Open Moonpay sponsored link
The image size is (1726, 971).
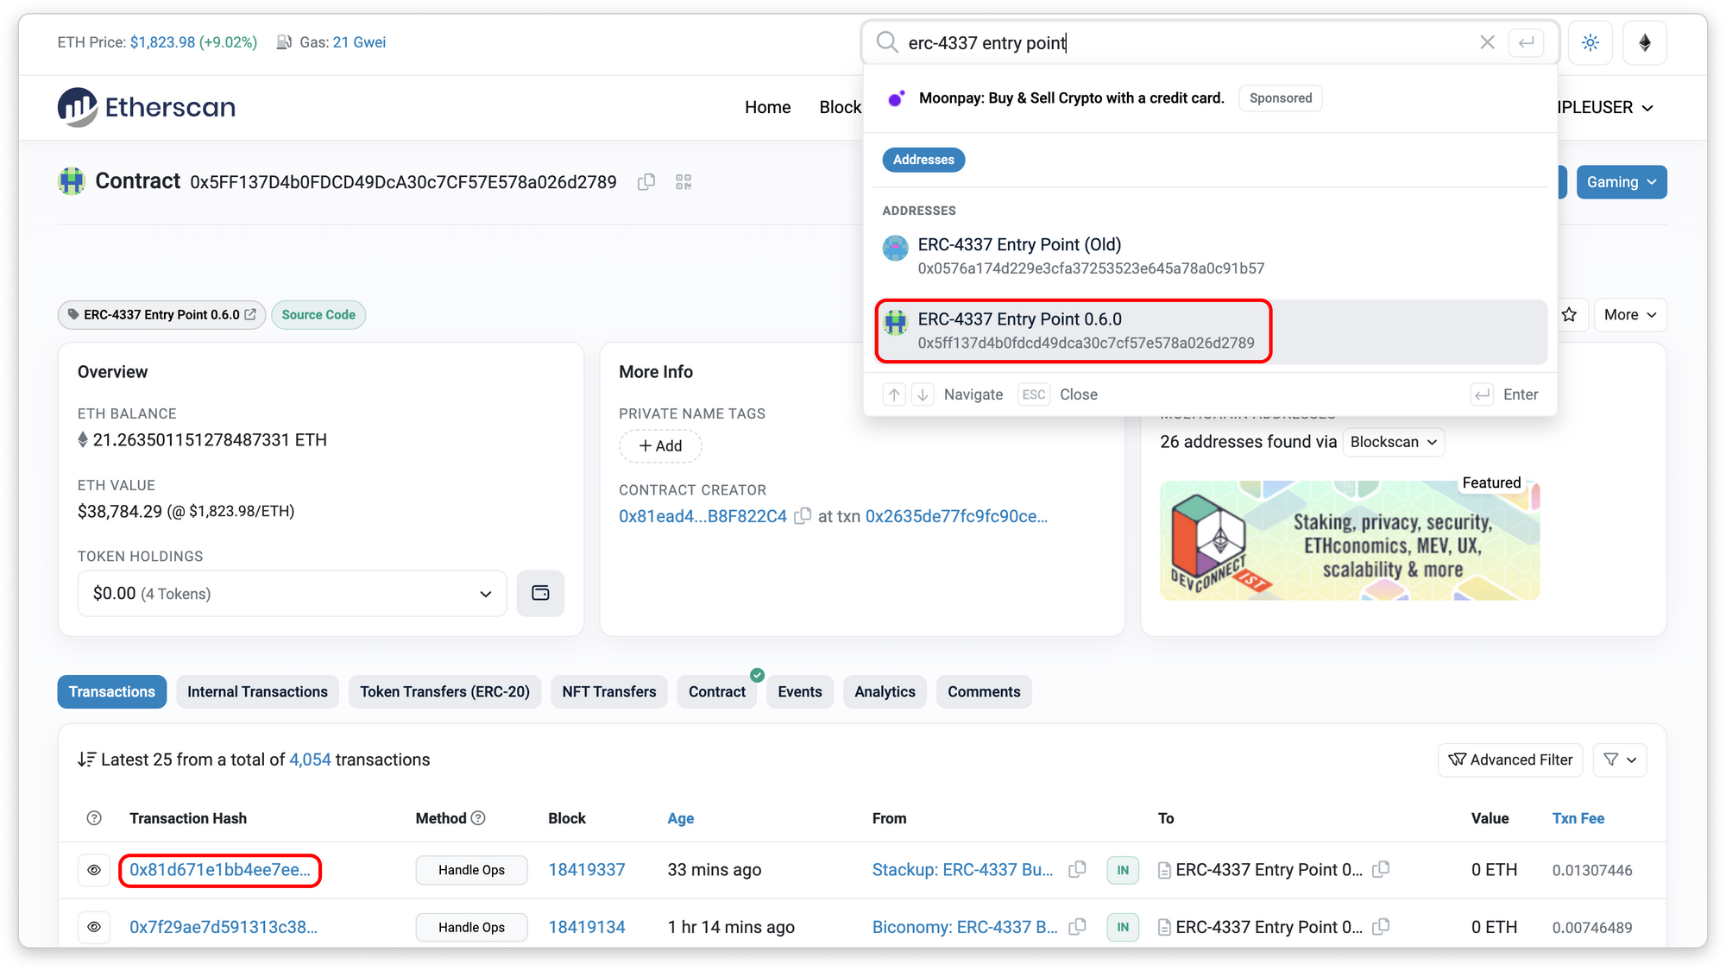coord(1072,98)
